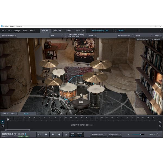163x163 pixels.
Task: Zoom in on the song track
Action: [160, 122]
